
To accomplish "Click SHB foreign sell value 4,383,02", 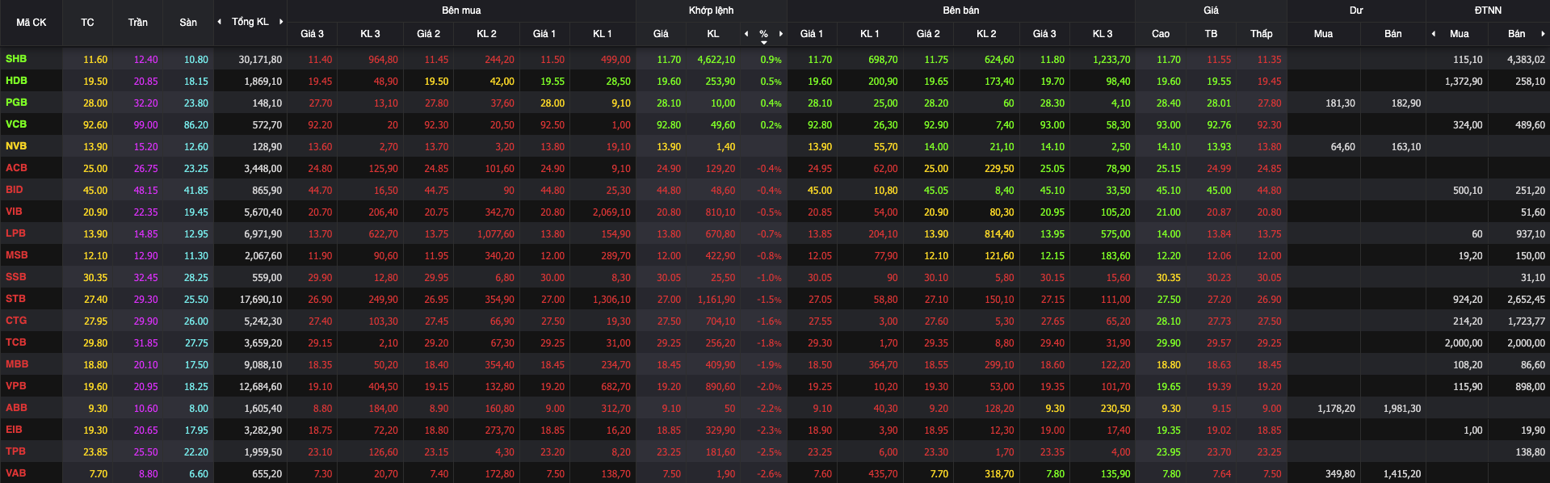I will [1526, 60].
